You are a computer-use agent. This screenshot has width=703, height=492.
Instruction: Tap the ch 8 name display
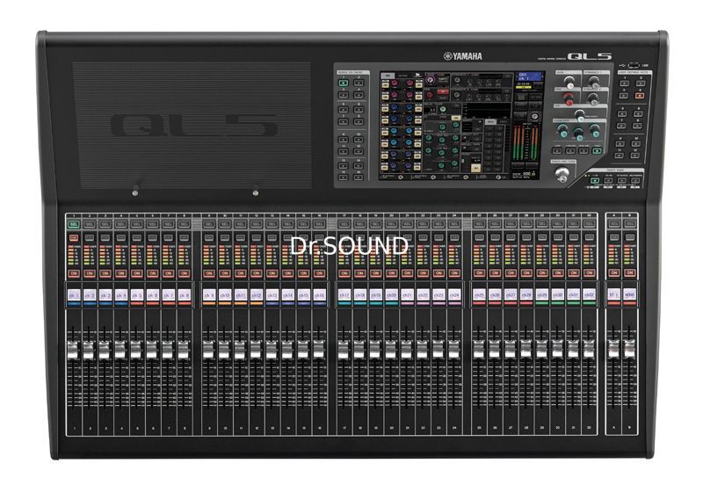(185, 295)
